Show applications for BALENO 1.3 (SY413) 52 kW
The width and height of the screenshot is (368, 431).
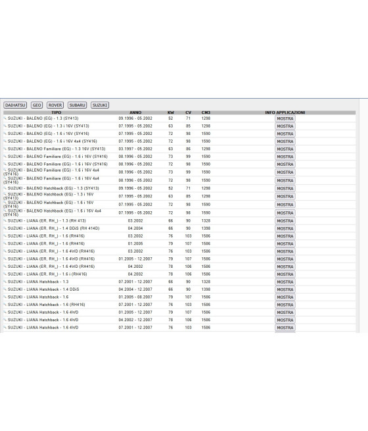tap(285, 118)
